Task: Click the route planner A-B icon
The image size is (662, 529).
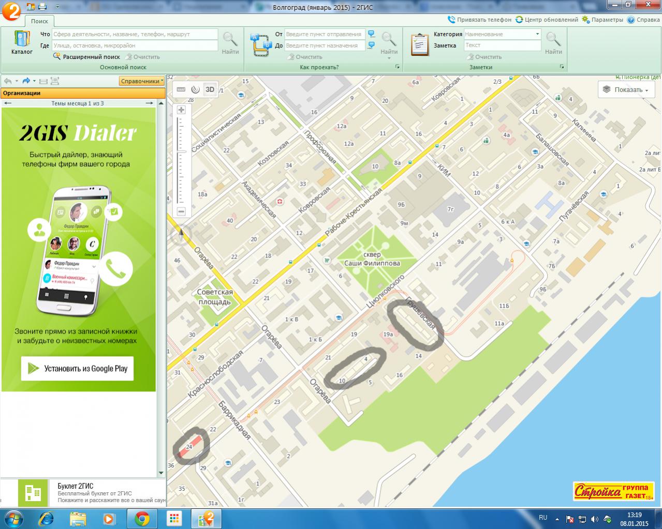Action: 261,45
